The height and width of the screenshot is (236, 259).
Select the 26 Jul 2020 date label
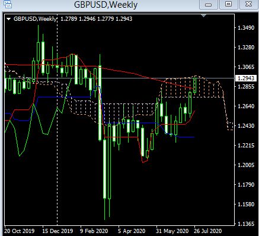coord(207,231)
